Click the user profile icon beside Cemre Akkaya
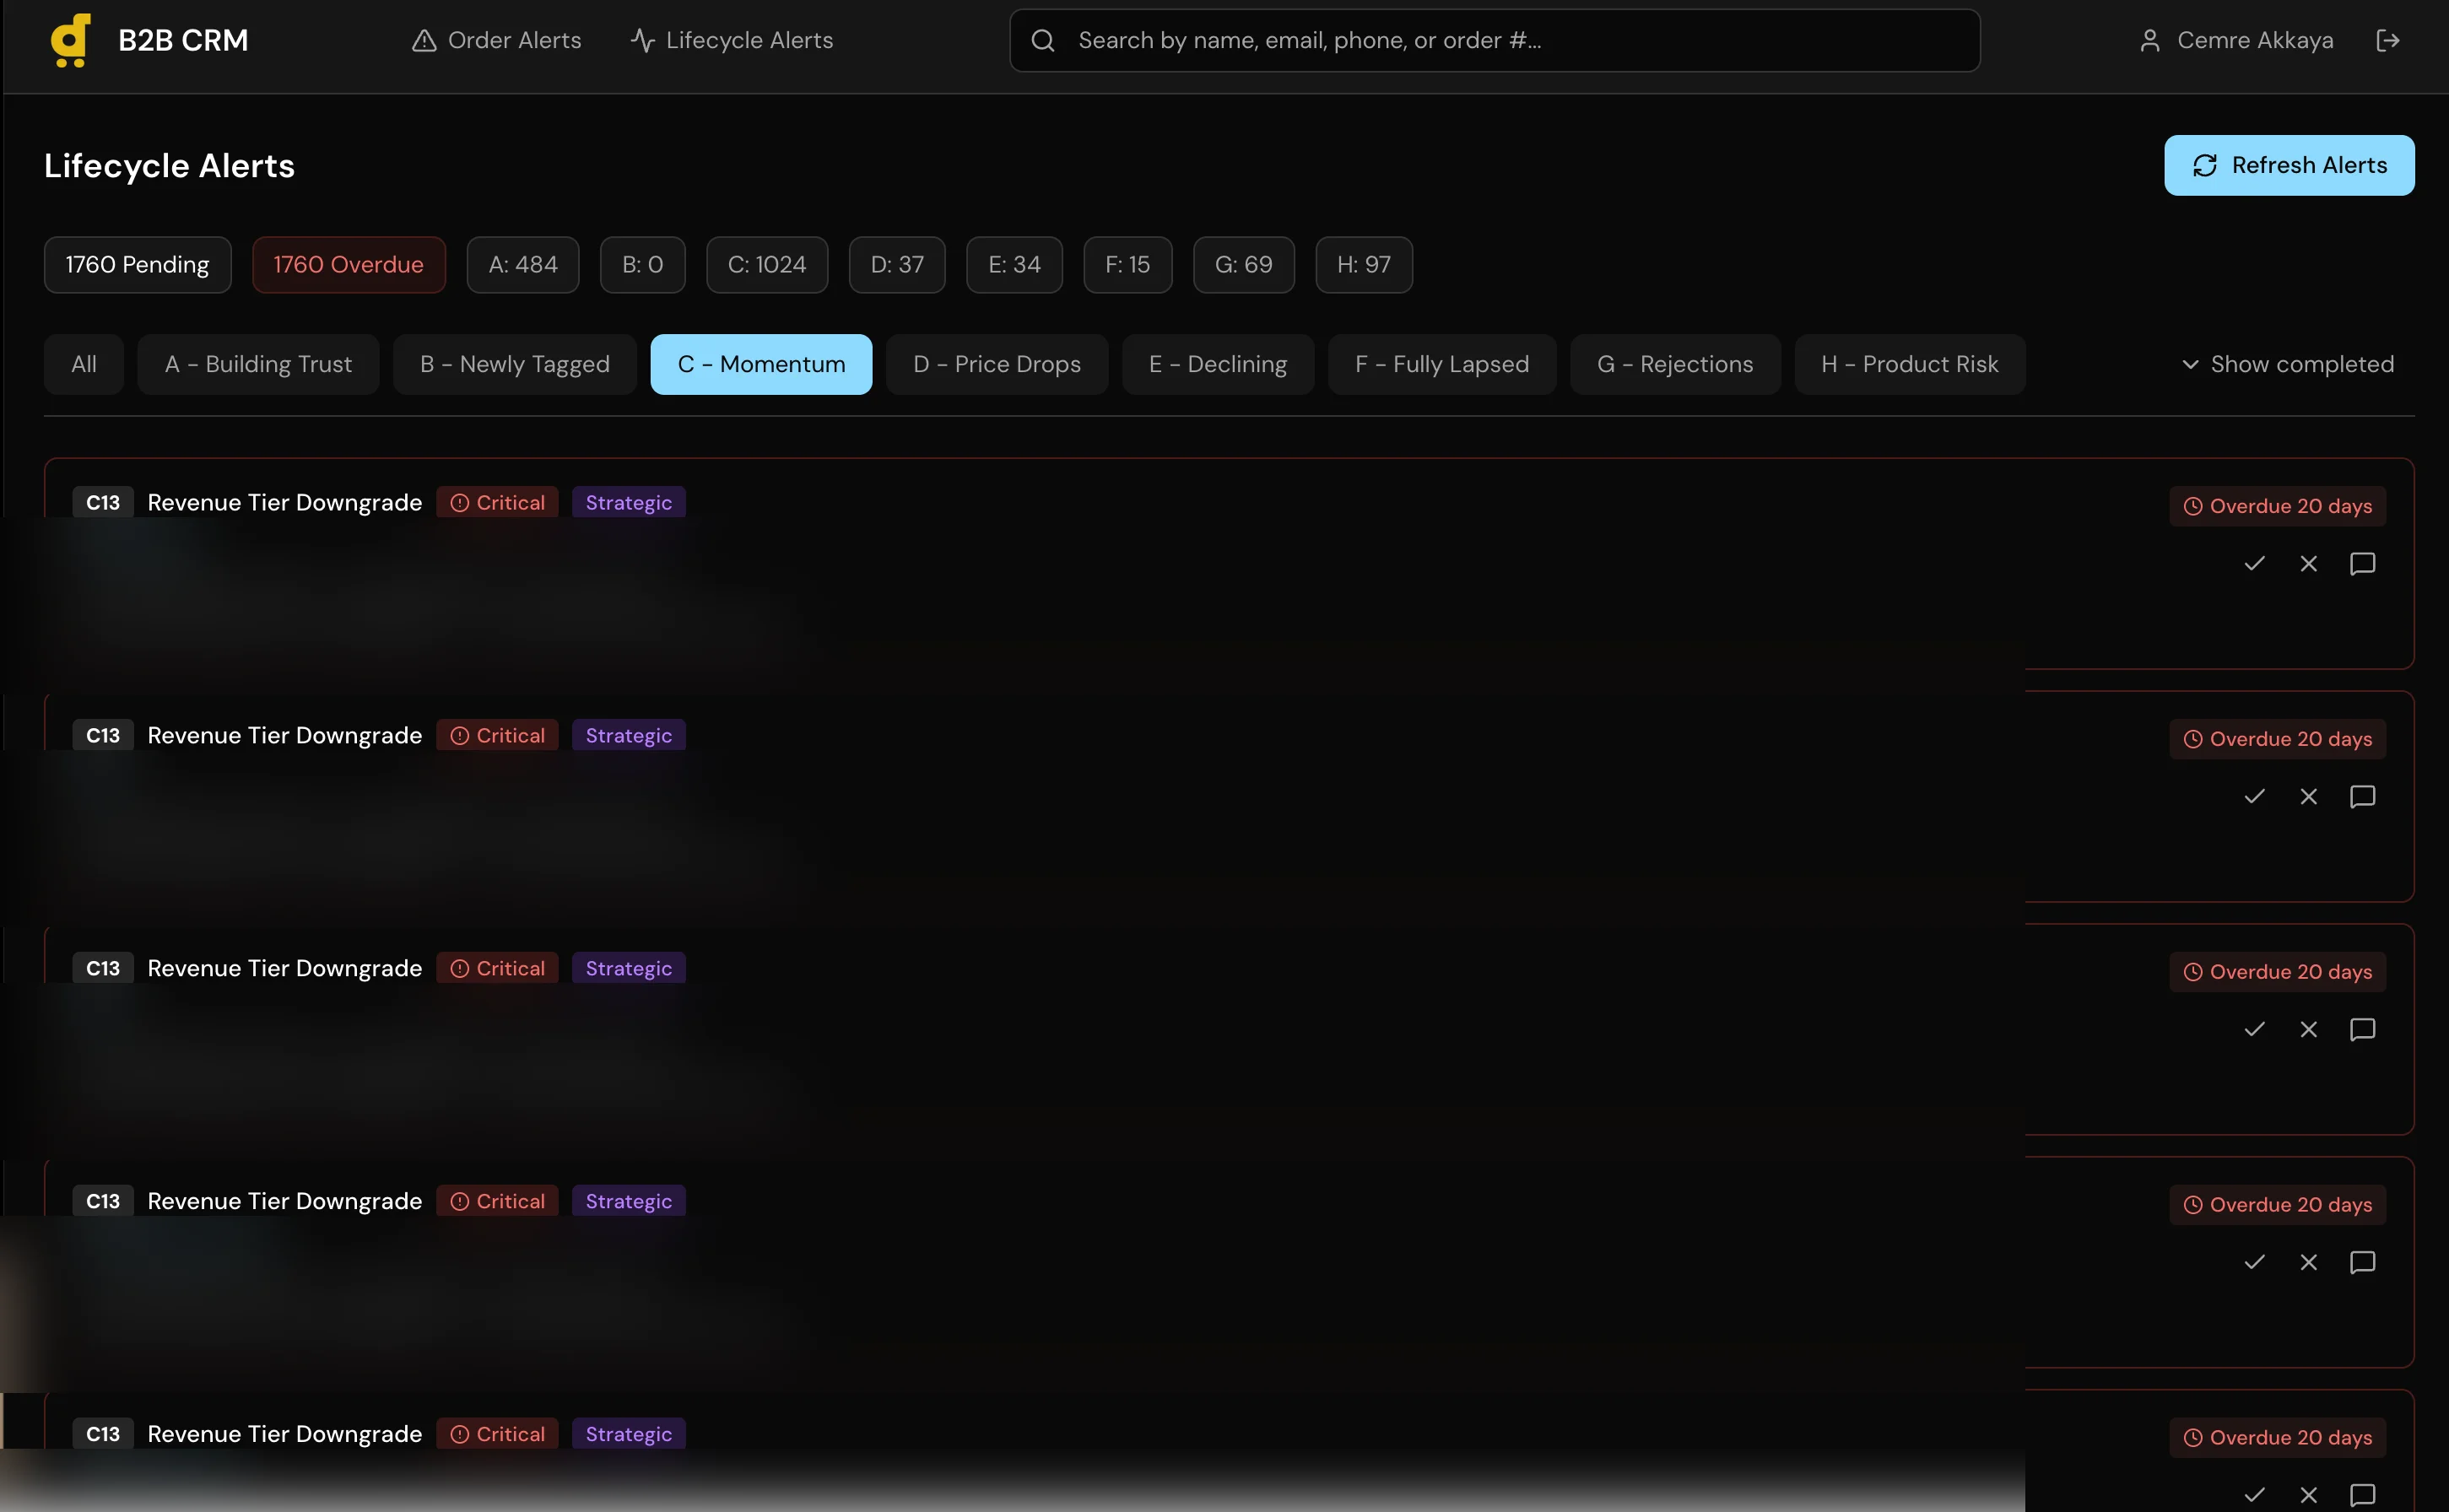 coord(2149,40)
